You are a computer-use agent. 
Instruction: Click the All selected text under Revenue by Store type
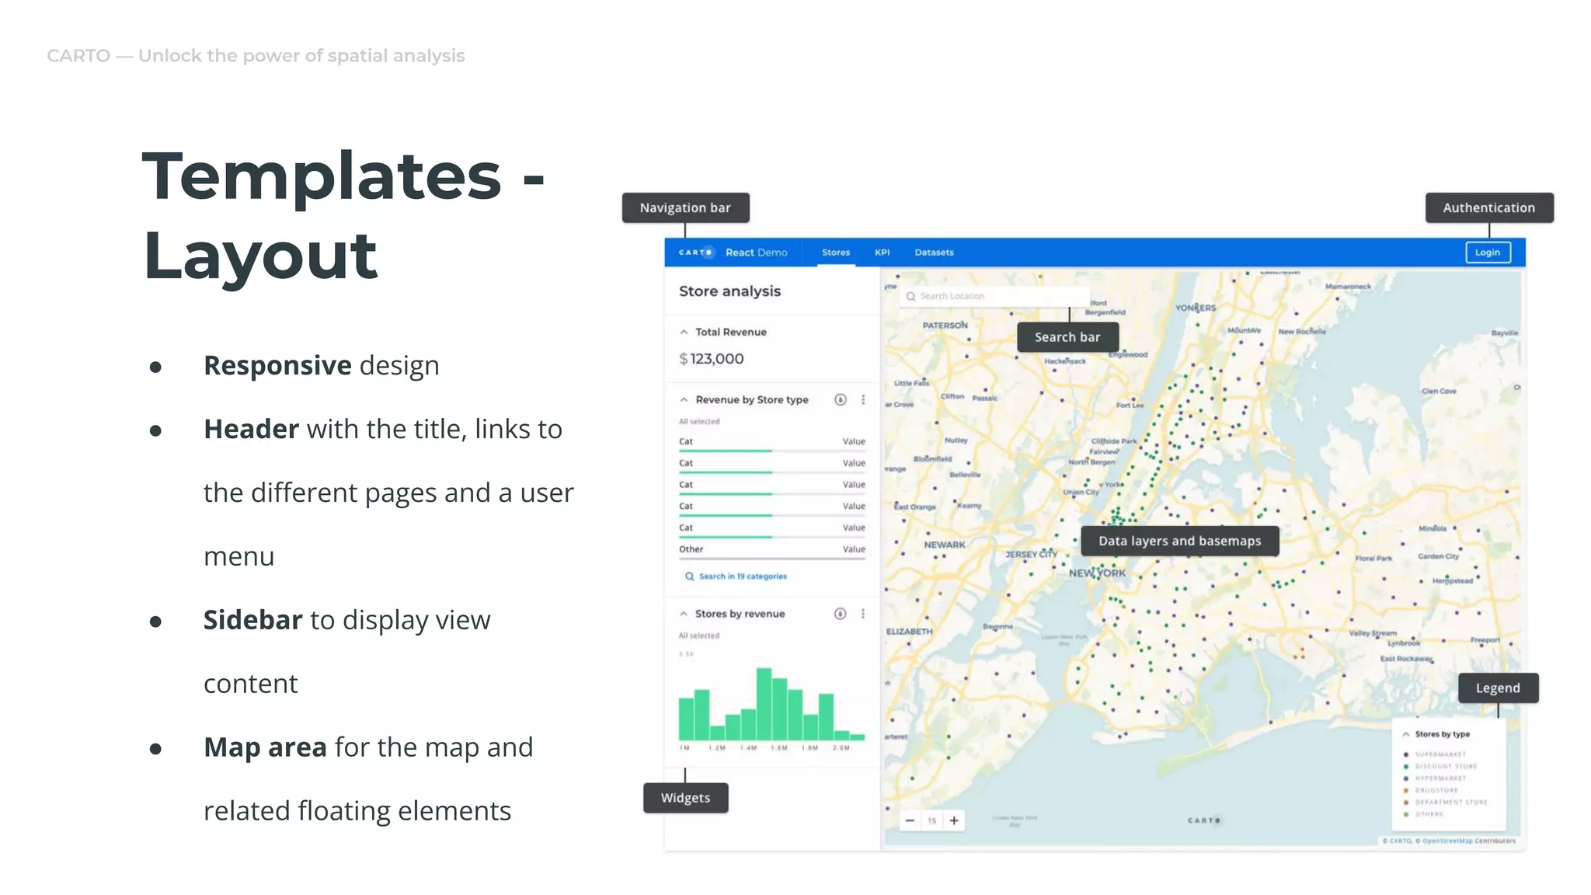(x=699, y=422)
